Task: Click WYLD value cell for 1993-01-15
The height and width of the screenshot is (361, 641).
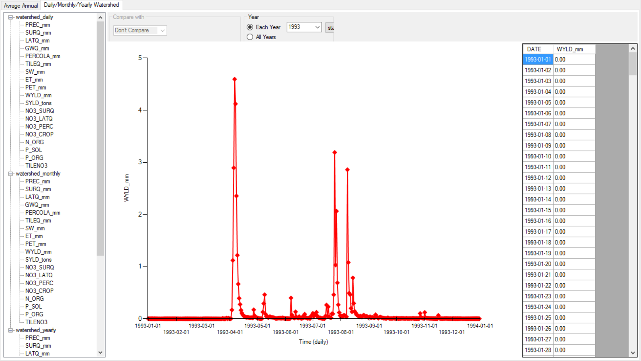Action: (x=574, y=210)
